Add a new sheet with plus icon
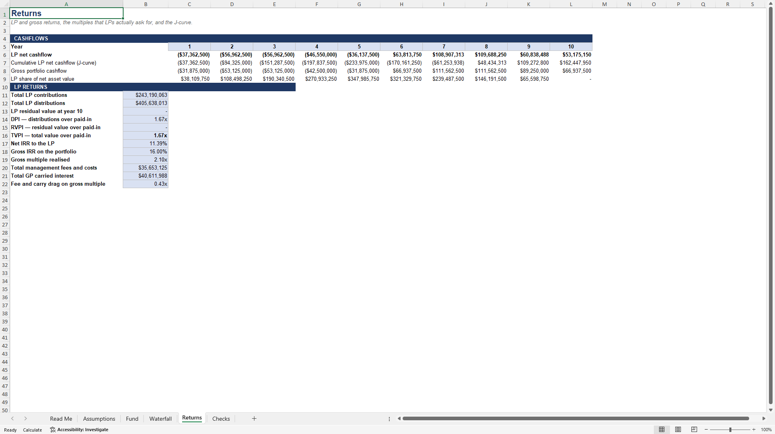The width and height of the screenshot is (775, 434). [x=254, y=419]
